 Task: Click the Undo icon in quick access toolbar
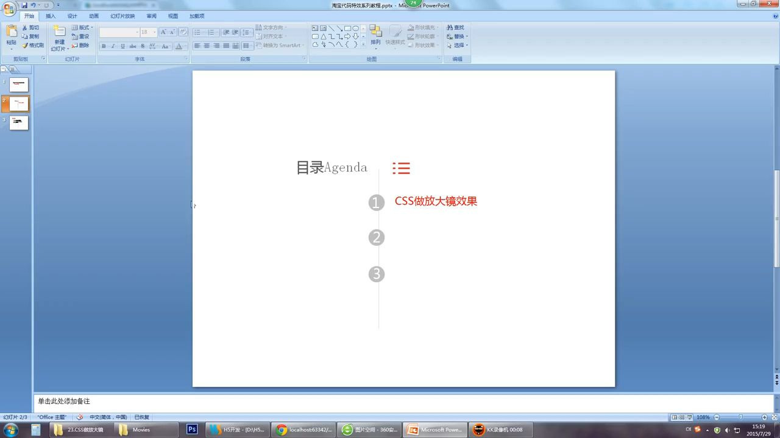[34, 5]
